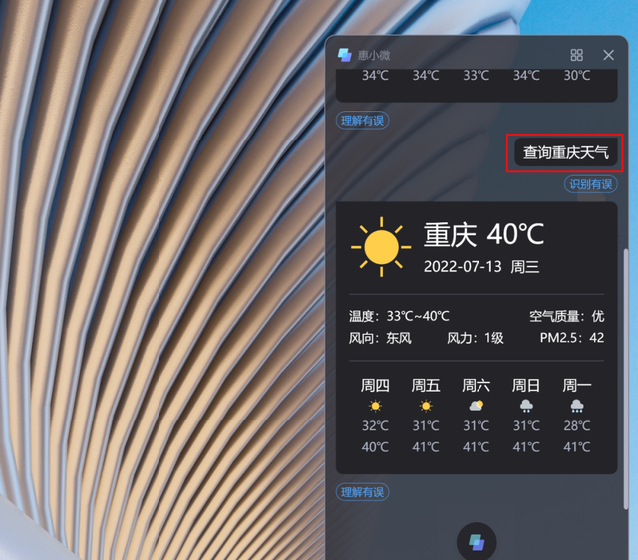The image size is (638, 560).
Task: Click the 查询重庆天气 query bubble
Action: click(x=566, y=152)
